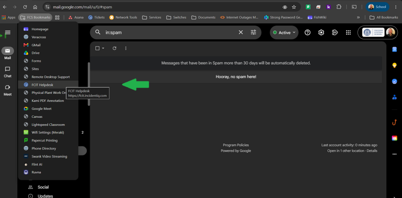Open the Mail section icon
Screen dimensions: 402x198
pos(8,51)
